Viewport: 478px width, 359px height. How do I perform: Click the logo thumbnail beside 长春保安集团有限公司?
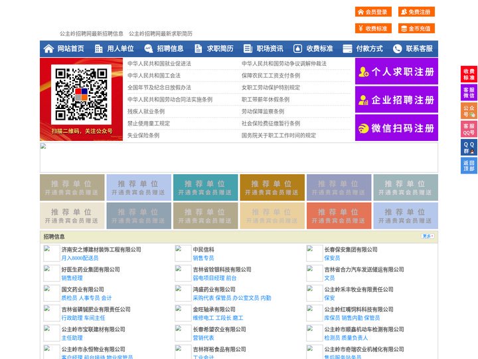tap(314, 253)
